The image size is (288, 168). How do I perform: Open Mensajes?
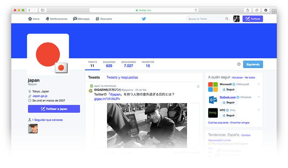point(82,19)
